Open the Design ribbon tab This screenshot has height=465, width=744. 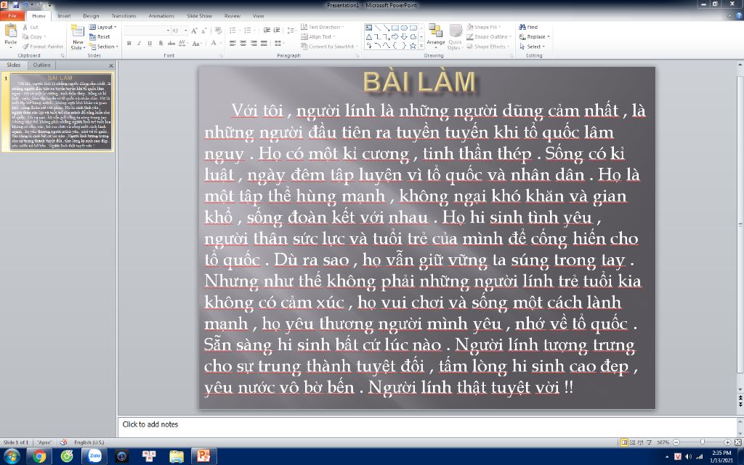click(x=91, y=15)
